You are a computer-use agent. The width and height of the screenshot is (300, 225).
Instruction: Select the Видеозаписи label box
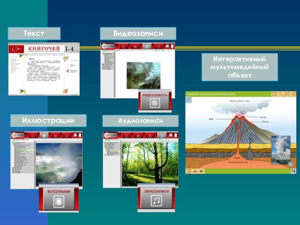tap(138, 33)
